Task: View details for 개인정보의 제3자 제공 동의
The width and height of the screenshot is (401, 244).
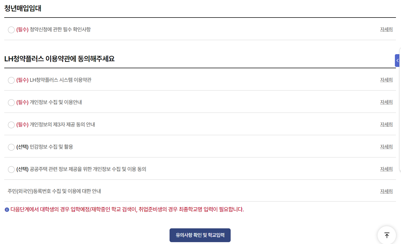Action: (386, 124)
